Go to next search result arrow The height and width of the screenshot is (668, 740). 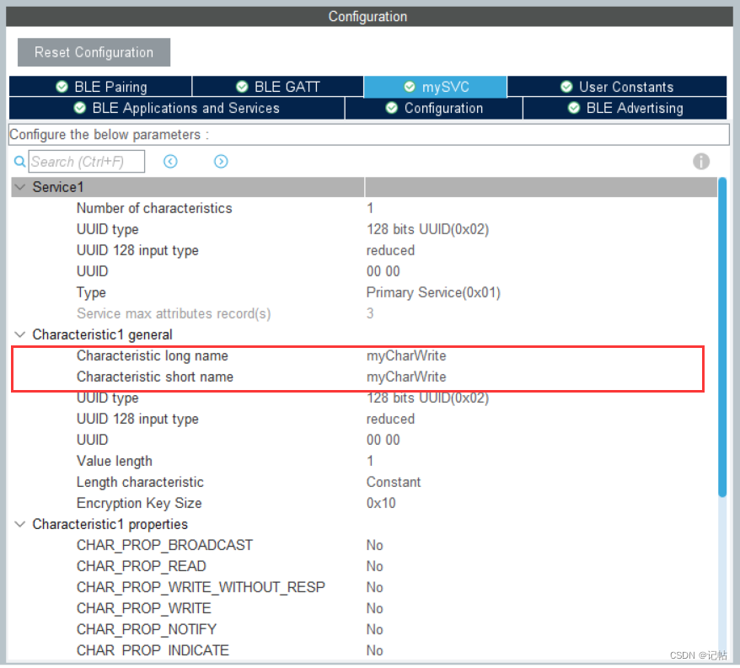(221, 162)
